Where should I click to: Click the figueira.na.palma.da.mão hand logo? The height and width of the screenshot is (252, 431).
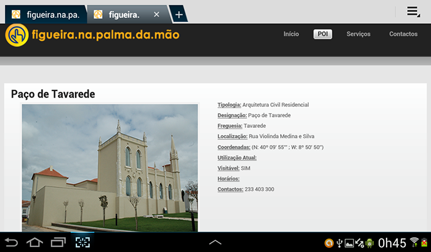[17, 34]
